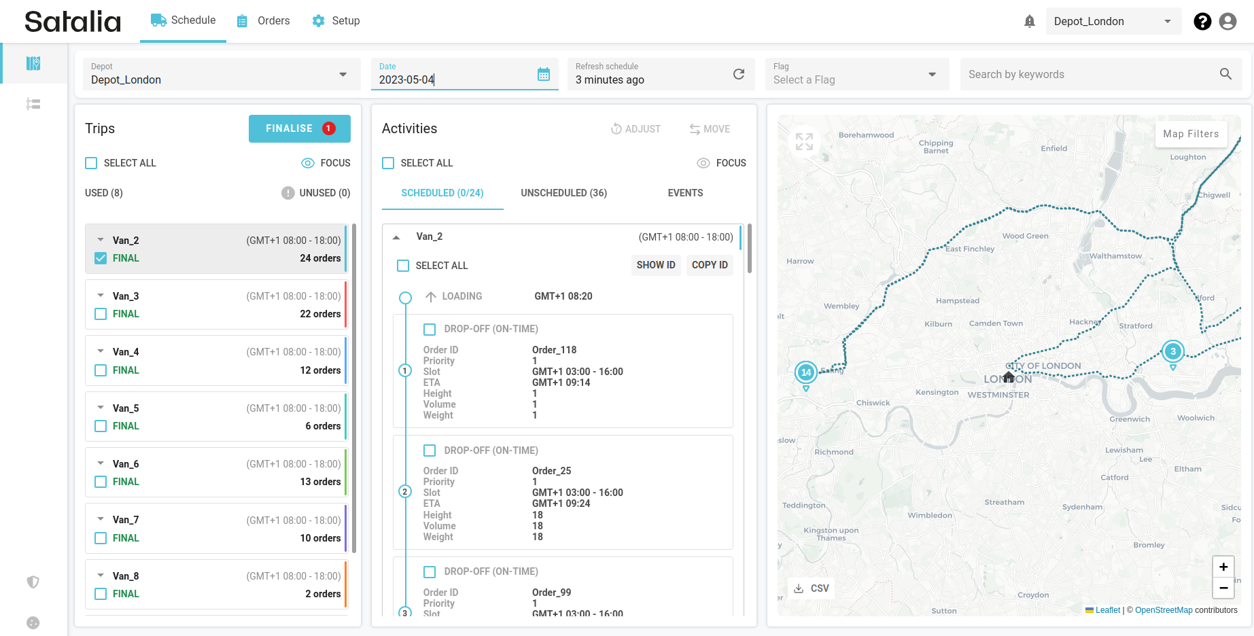The image size is (1254, 636).
Task: Expand the Van_5 trip details arrow
Action: coord(101,408)
